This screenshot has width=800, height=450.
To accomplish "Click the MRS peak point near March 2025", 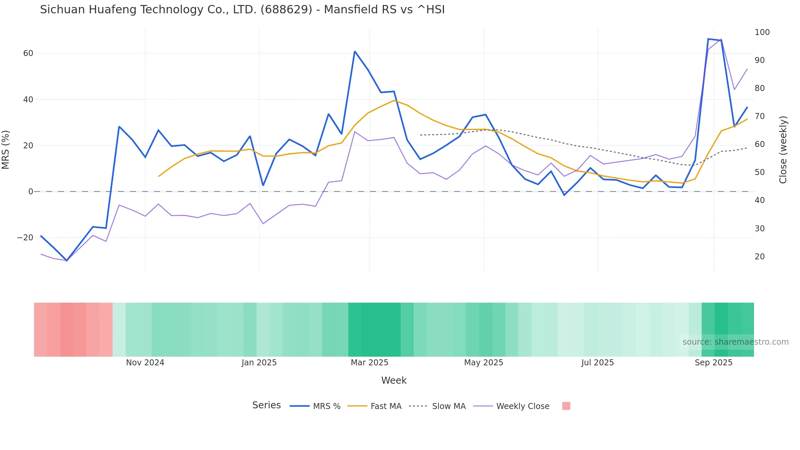I will click(x=355, y=52).
